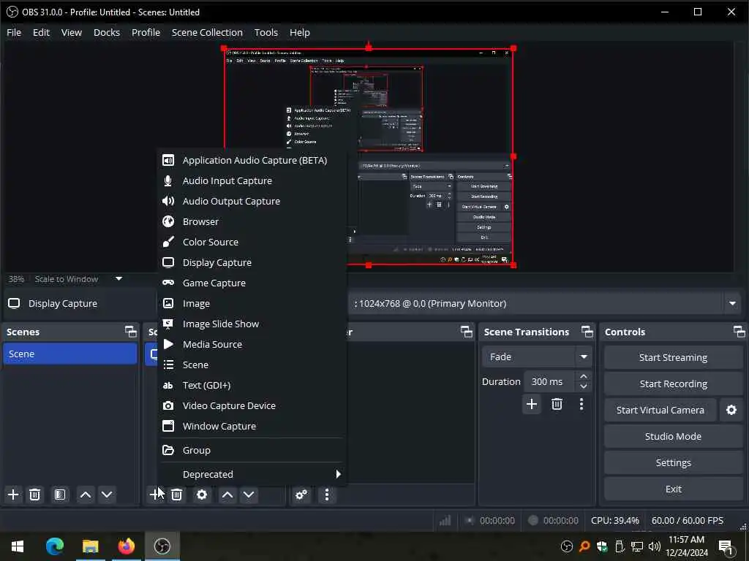Select Image Slide Show source
This screenshot has width=749, height=561.
coord(252,324)
